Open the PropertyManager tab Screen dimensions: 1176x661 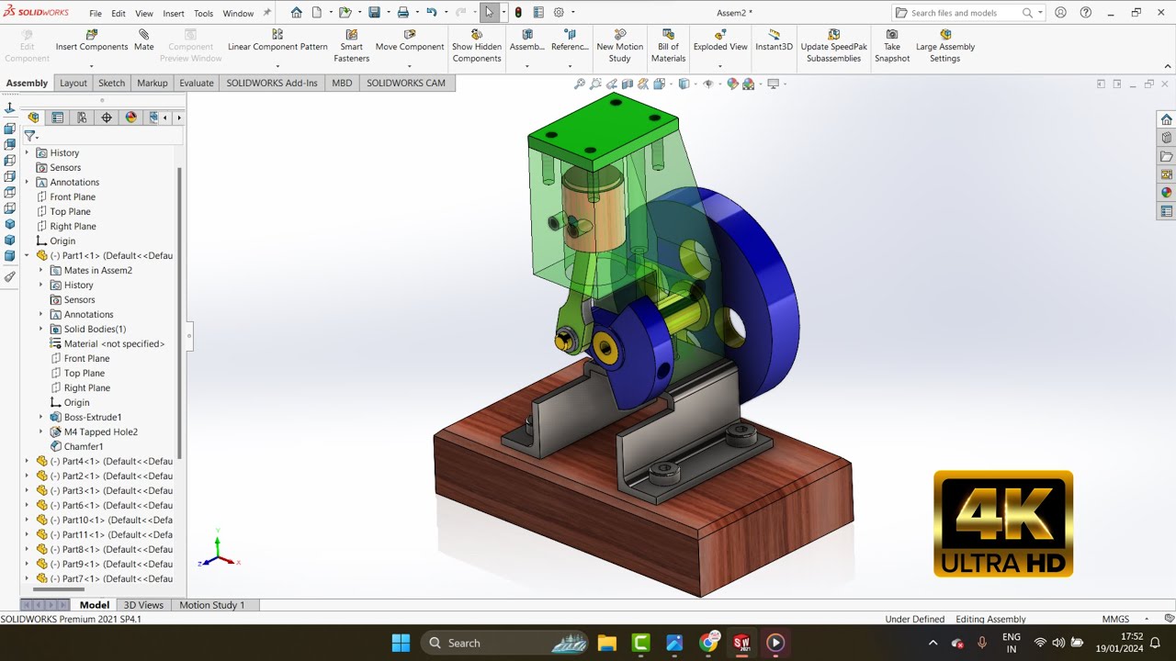point(58,118)
